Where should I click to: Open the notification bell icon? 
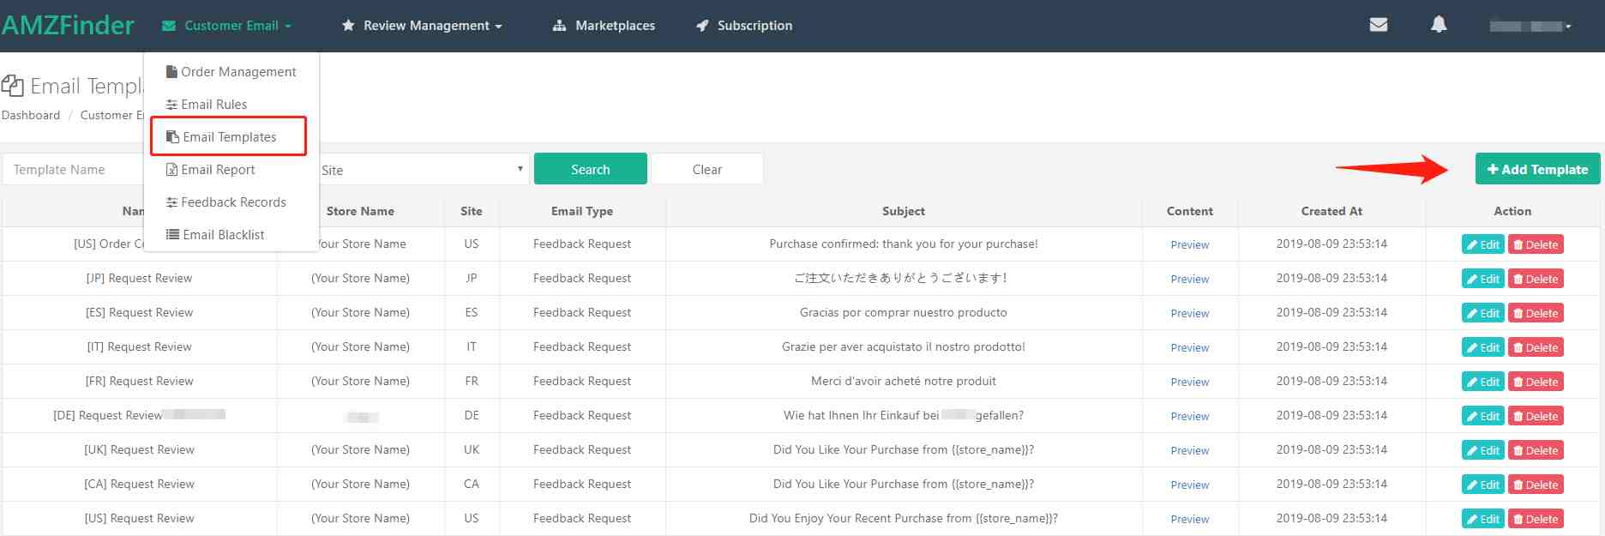tap(1439, 25)
